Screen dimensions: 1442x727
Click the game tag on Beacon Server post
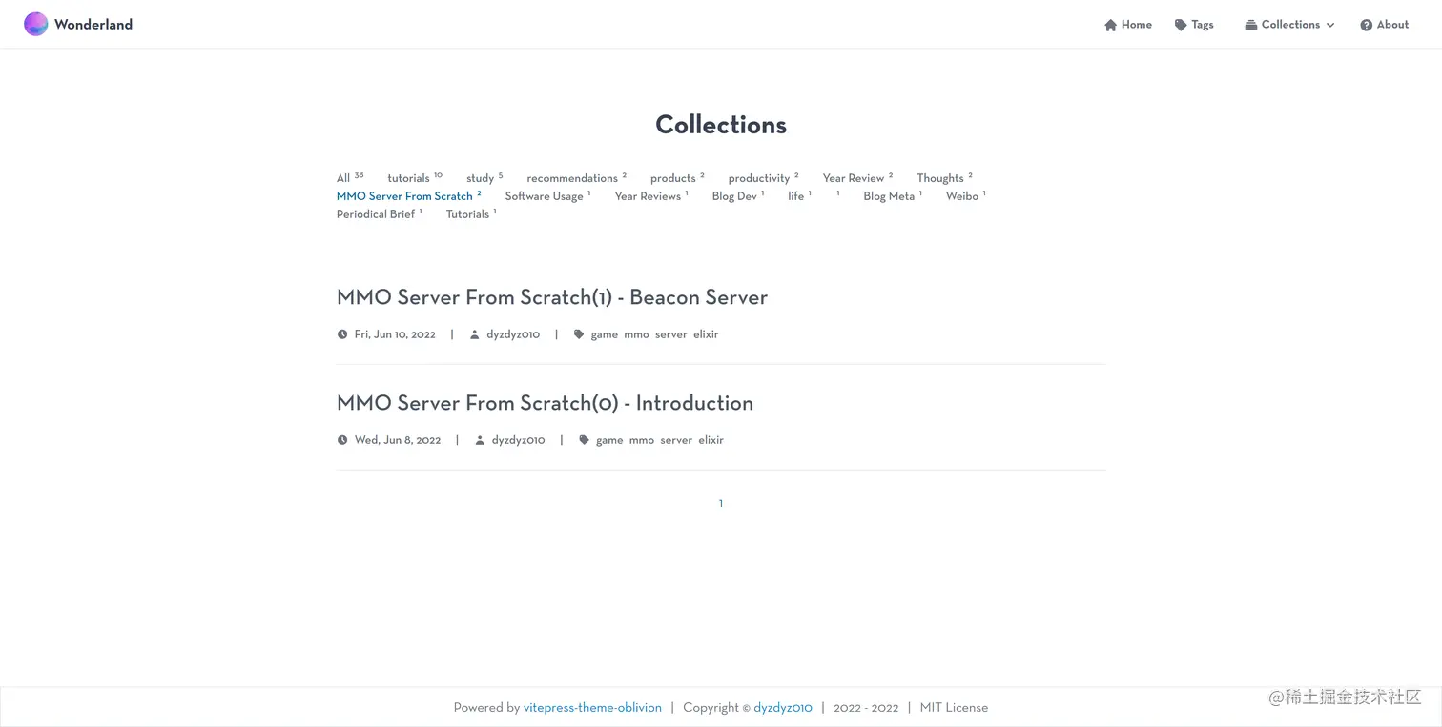[605, 334]
